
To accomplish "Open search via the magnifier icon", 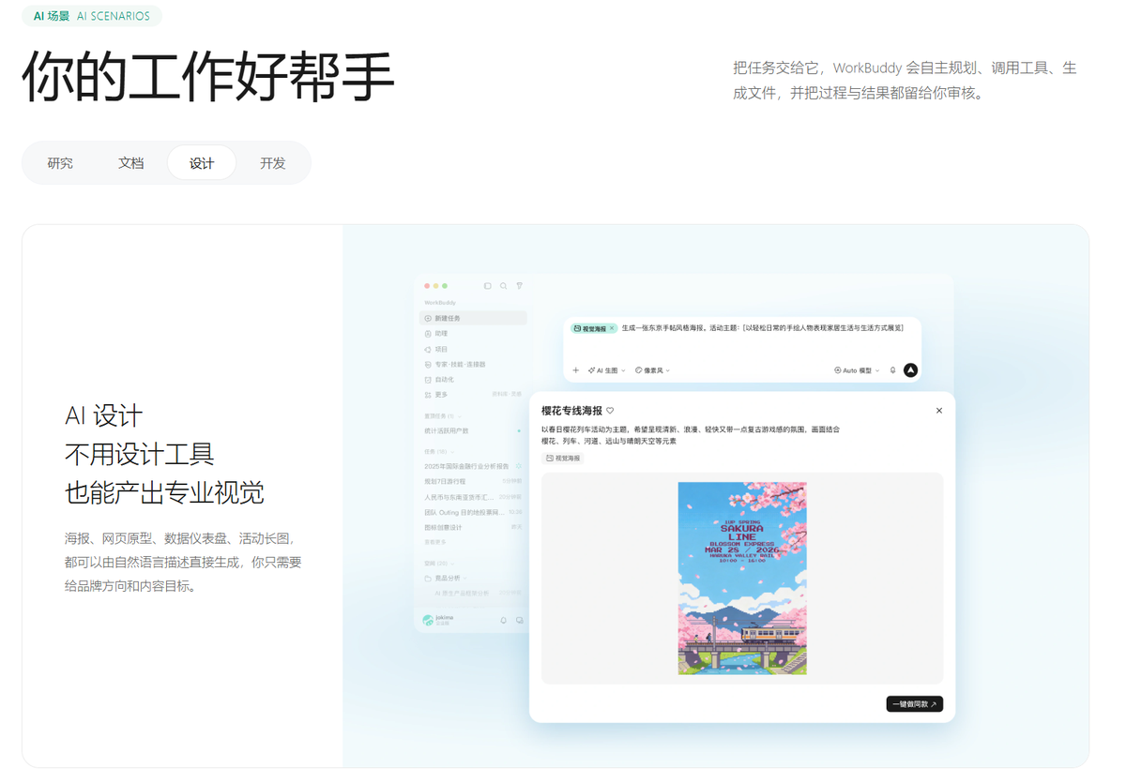I will (504, 286).
